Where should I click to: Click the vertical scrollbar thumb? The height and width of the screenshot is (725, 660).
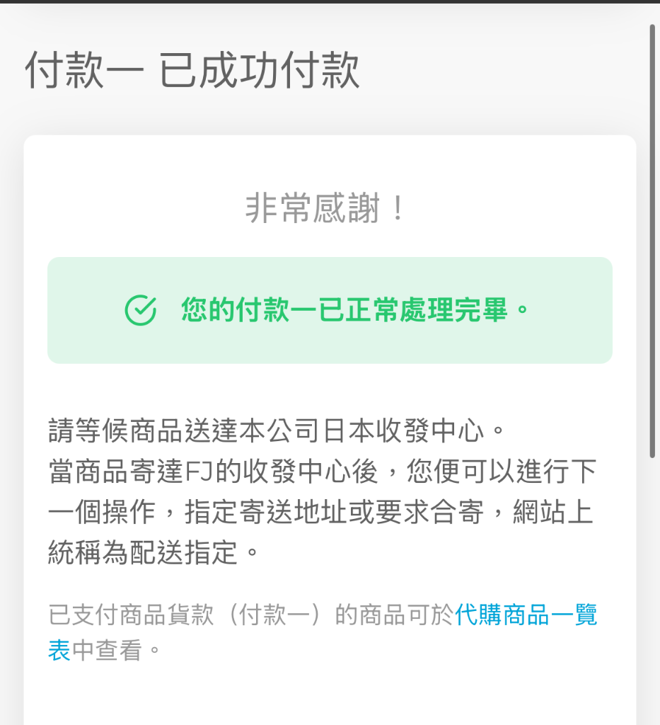(652, 241)
